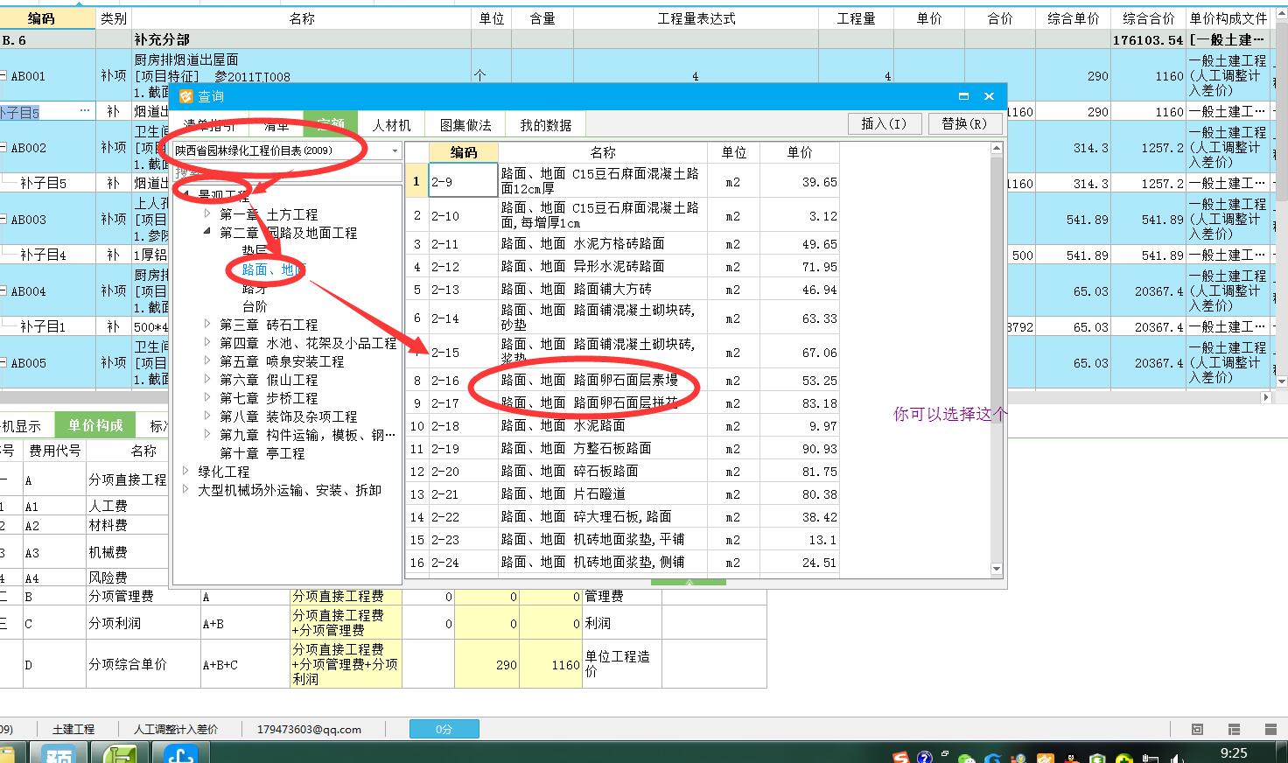1288x763 pixels.
Task: Select 第八章 装饰及杂项工程 tree item
Action: [x=289, y=416]
